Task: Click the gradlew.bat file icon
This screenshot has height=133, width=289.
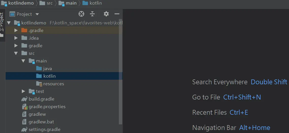Action: coord(24,122)
